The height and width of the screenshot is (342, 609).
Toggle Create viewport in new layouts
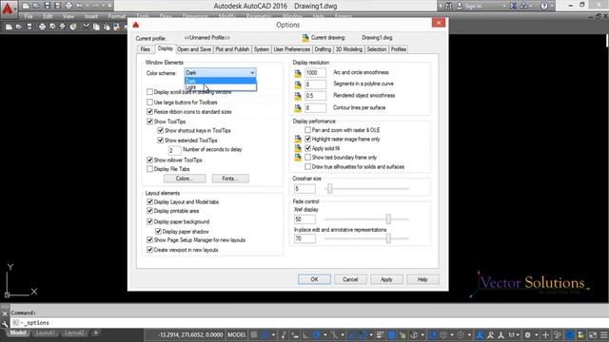pyautogui.click(x=149, y=250)
